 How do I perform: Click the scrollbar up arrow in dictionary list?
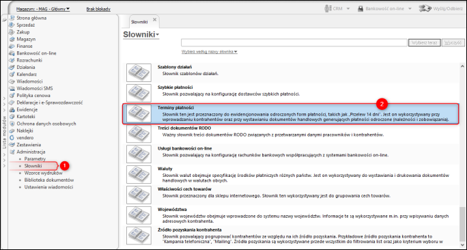tap(462, 66)
